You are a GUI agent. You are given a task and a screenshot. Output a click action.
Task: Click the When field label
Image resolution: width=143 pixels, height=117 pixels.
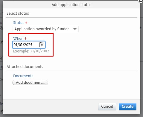pyautogui.click(x=18, y=38)
